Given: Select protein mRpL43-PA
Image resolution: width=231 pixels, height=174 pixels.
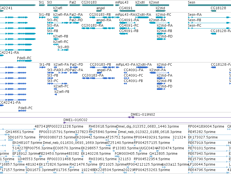Looking at the screenshot, I should [x=118, y=67].
